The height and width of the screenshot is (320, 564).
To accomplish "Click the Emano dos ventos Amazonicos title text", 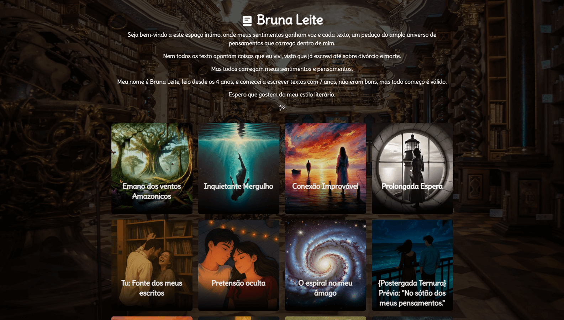I will coord(152,191).
